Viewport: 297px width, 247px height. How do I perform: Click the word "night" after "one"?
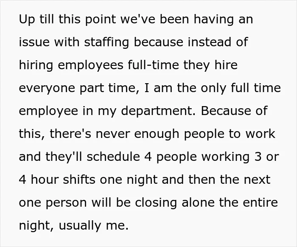pos(142,180)
